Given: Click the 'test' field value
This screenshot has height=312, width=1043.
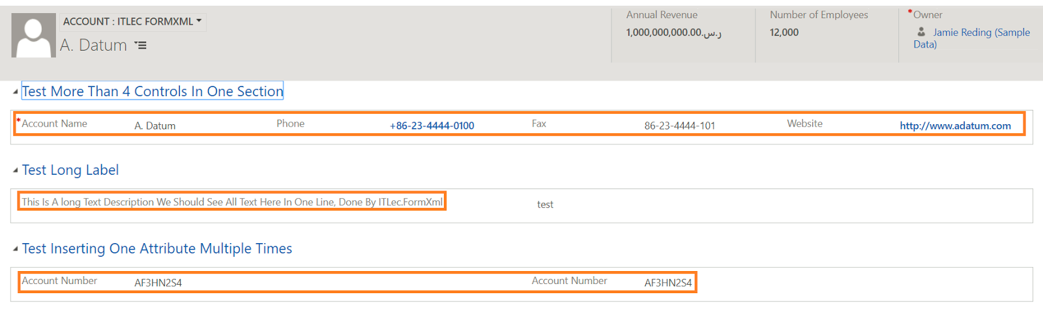Looking at the screenshot, I should click(545, 205).
